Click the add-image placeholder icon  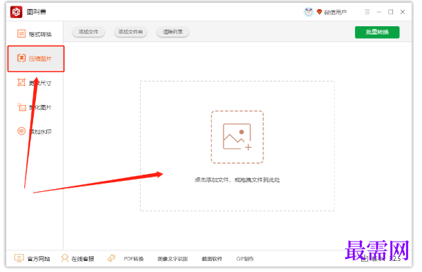pos(237,137)
